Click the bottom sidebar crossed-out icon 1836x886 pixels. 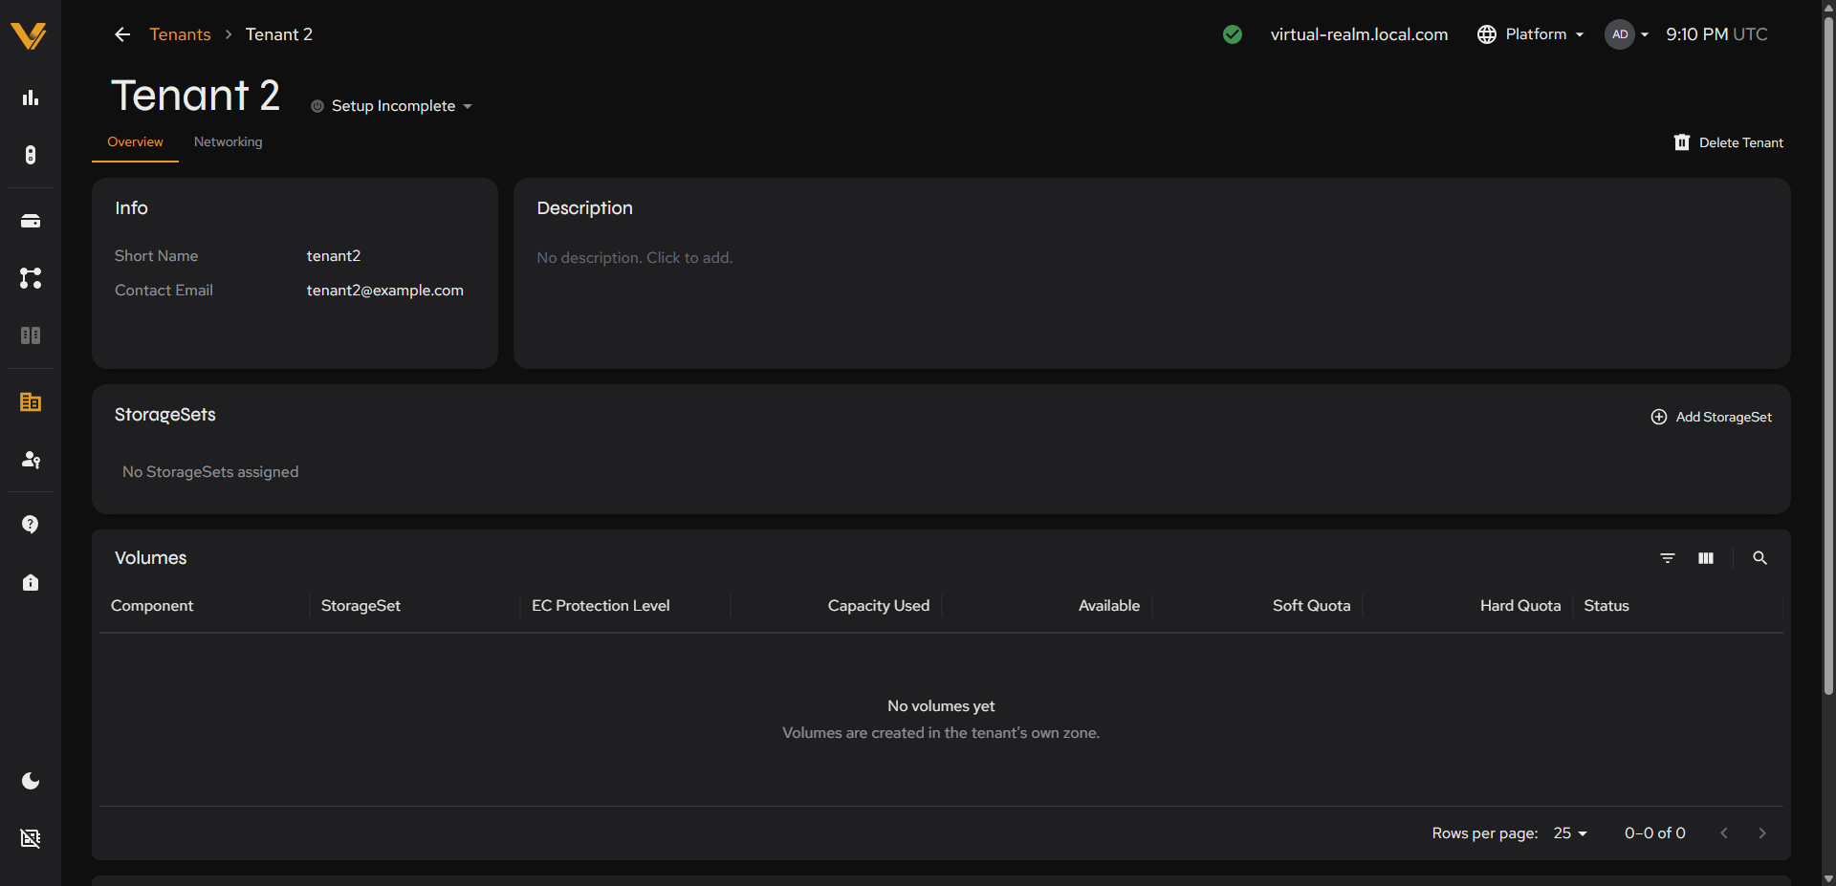pyautogui.click(x=31, y=838)
